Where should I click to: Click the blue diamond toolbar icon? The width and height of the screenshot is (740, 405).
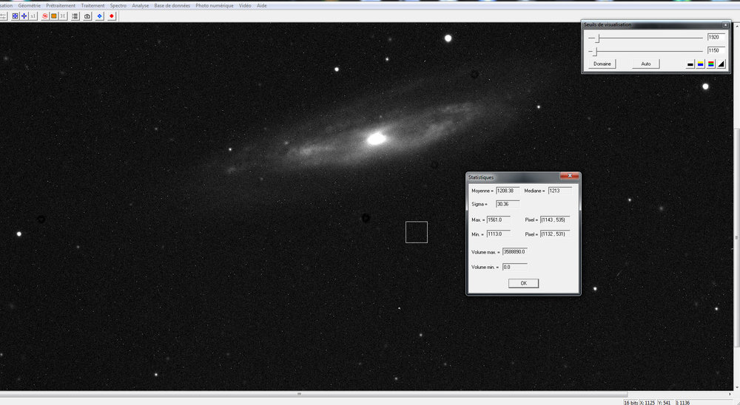click(x=100, y=16)
